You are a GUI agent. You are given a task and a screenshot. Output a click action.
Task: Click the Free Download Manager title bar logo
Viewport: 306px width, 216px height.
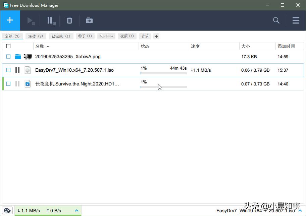(6, 5)
